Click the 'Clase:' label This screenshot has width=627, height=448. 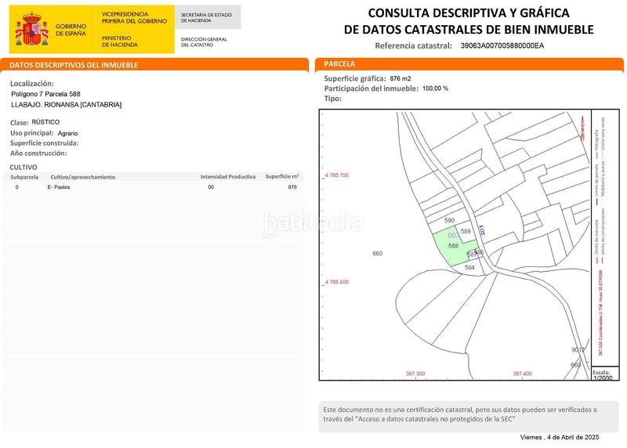click(x=19, y=123)
